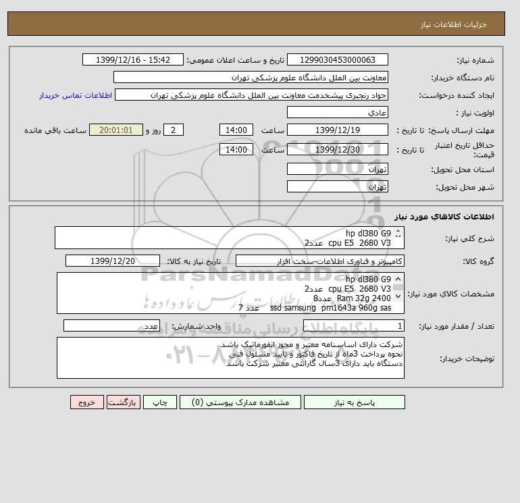Click the جزئیات اطلاعات نیاز header title
This screenshot has width=520, height=503.
click(x=453, y=24)
